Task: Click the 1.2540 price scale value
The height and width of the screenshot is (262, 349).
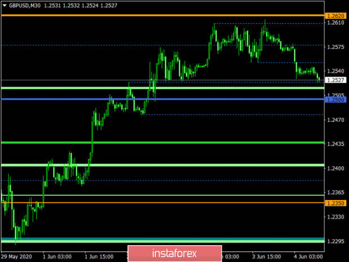Action: coord(335,71)
